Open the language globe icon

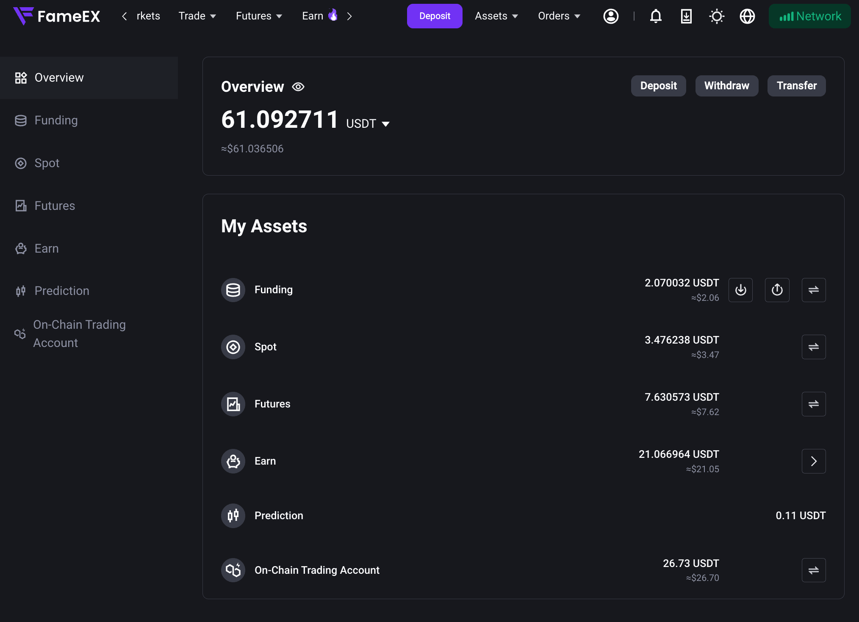[747, 16]
